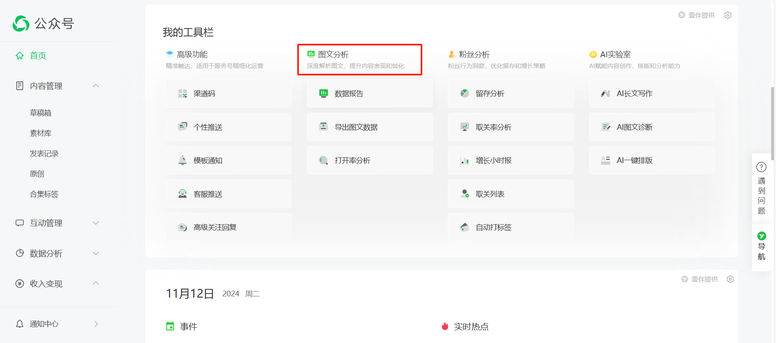Click the 客服推送 headset icon
The image size is (776, 343).
(182, 194)
